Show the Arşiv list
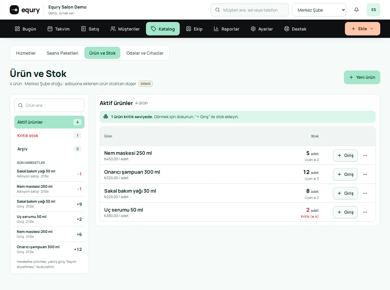 click(x=49, y=149)
